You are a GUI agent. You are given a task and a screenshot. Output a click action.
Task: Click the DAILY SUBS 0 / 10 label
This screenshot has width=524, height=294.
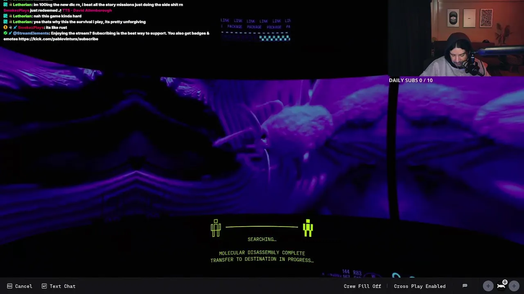(411, 80)
